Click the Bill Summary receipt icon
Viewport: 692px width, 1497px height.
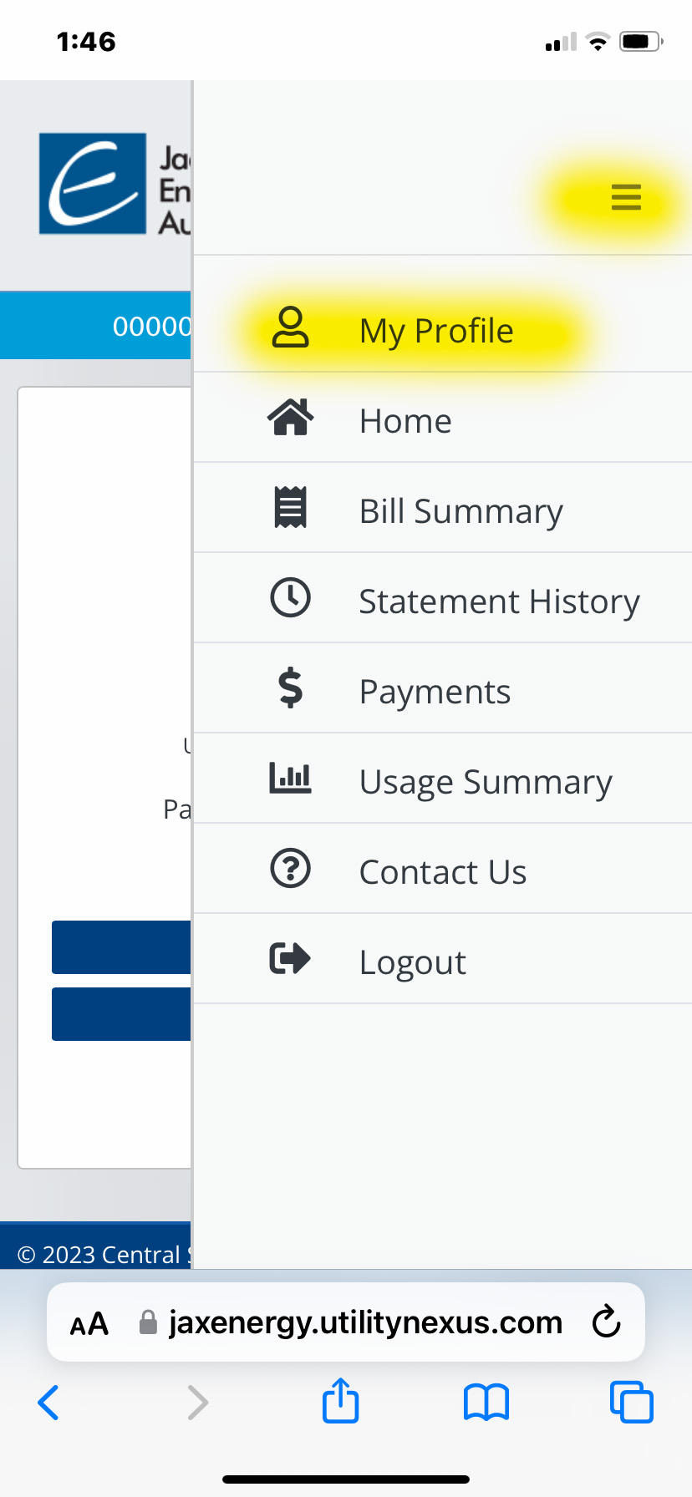click(x=291, y=508)
